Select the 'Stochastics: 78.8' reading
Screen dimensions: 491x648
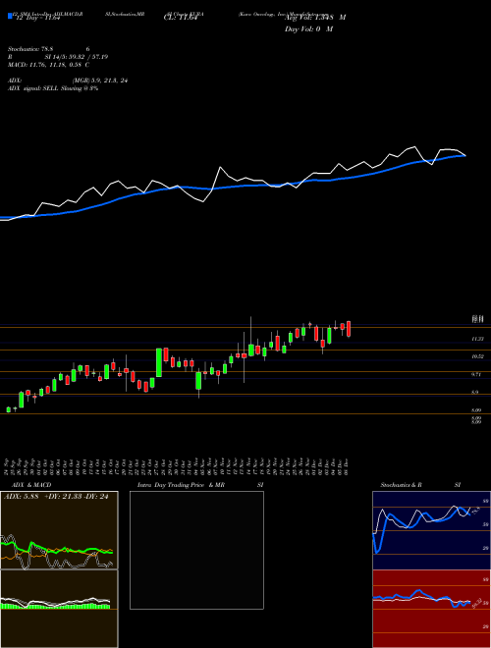click(x=32, y=49)
